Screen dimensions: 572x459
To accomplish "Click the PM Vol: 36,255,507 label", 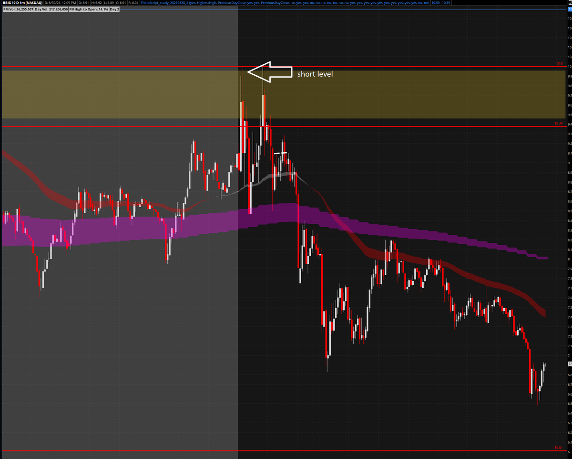I will [17, 9].
